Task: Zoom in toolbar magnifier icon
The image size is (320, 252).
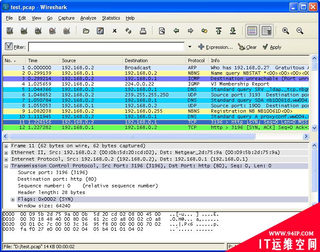Action: 285,31
